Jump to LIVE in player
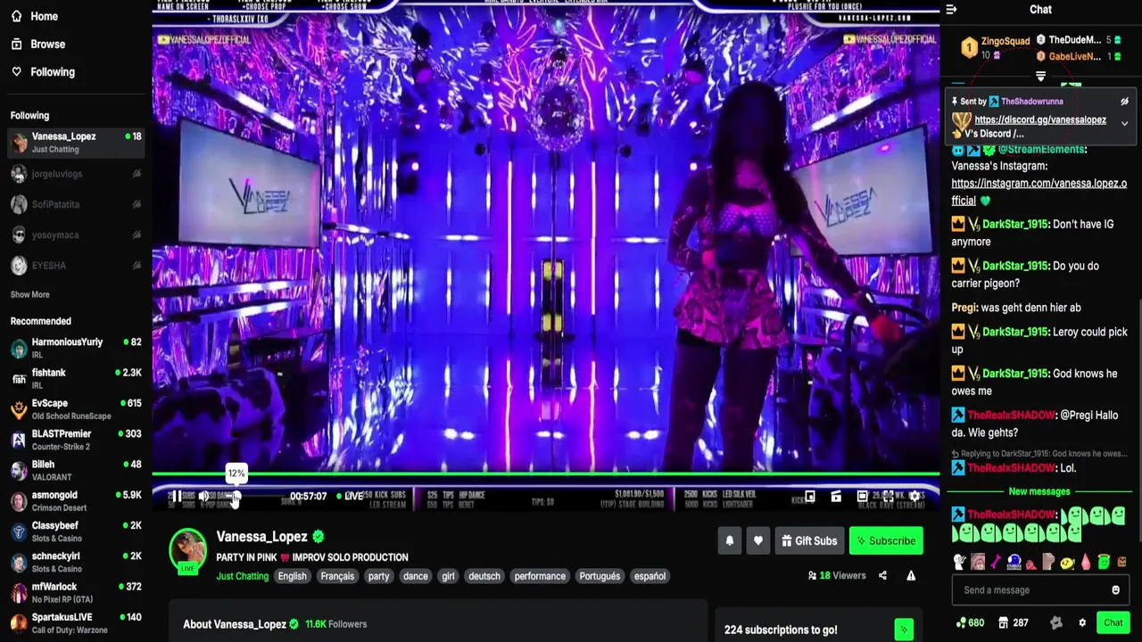 pyautogui.click(x=351, y=497)
